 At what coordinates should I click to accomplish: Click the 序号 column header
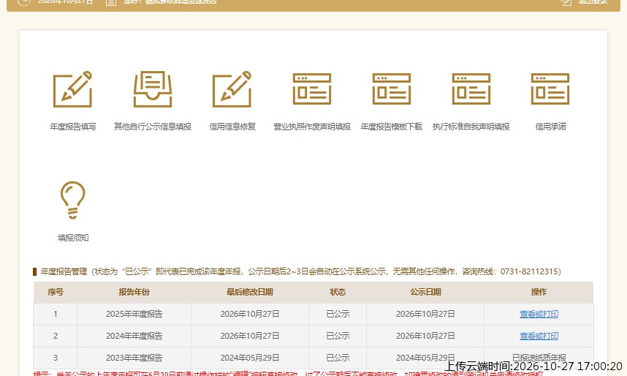click(56, 293)
